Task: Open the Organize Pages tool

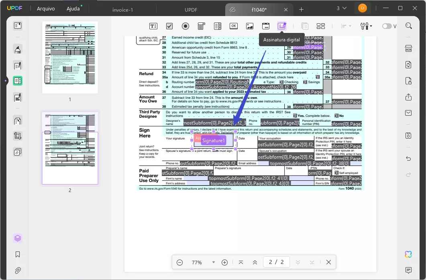Action: tap(18, 121)
